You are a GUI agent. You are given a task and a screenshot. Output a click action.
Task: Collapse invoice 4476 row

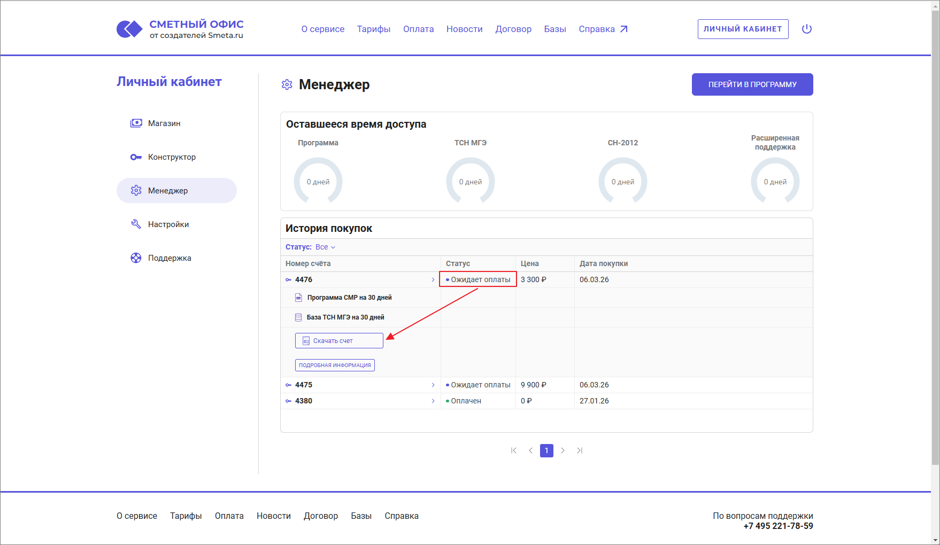click(433, 280)
